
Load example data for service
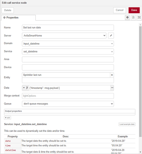coord(127,124)
